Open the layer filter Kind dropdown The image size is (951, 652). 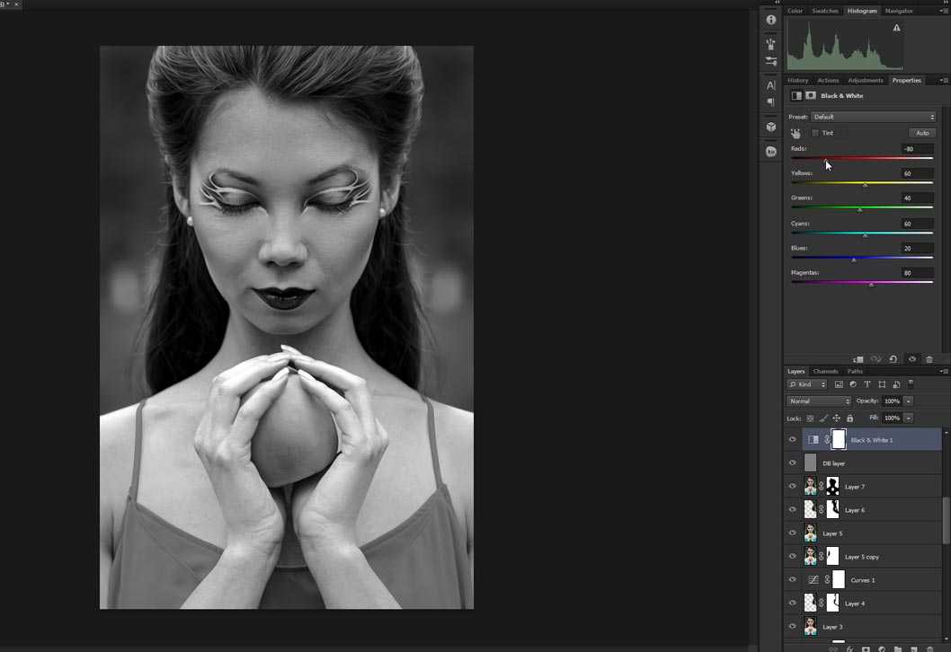click(807, 384)
